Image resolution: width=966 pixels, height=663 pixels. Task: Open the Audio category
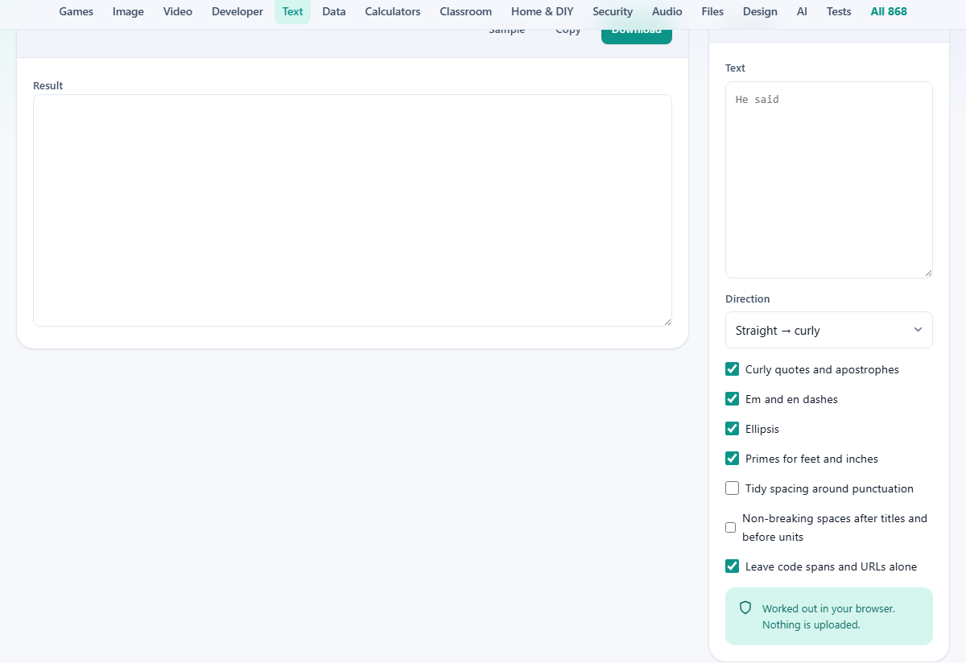pos(667,11)
